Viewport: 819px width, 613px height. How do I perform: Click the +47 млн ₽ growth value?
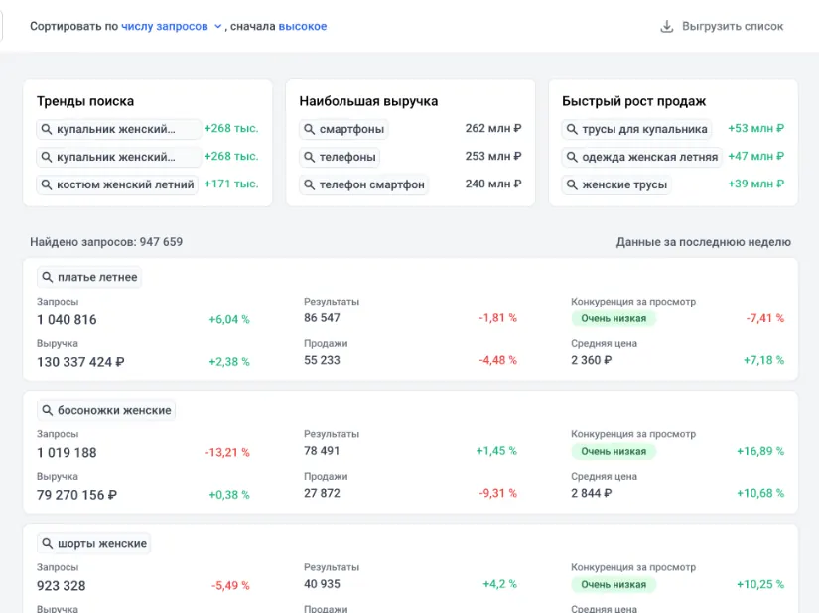(x=755, y=156)
